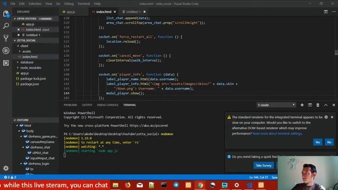338x190 pixels.
Task: Switch to the Debug Console tab
Action: click(108, 105)
